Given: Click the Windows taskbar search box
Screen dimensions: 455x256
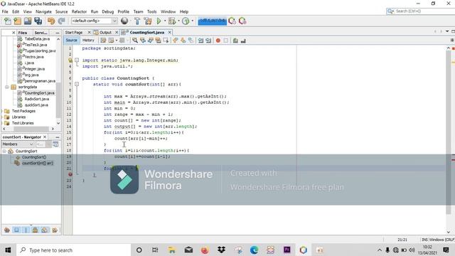Looking at the screenshot, I should point(74,250).
